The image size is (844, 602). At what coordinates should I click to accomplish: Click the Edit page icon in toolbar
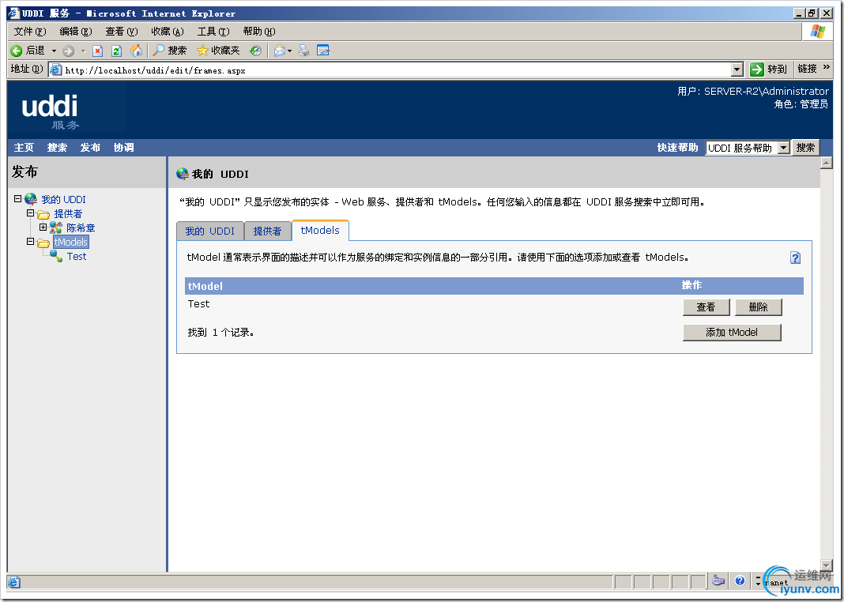click(323, 51)
